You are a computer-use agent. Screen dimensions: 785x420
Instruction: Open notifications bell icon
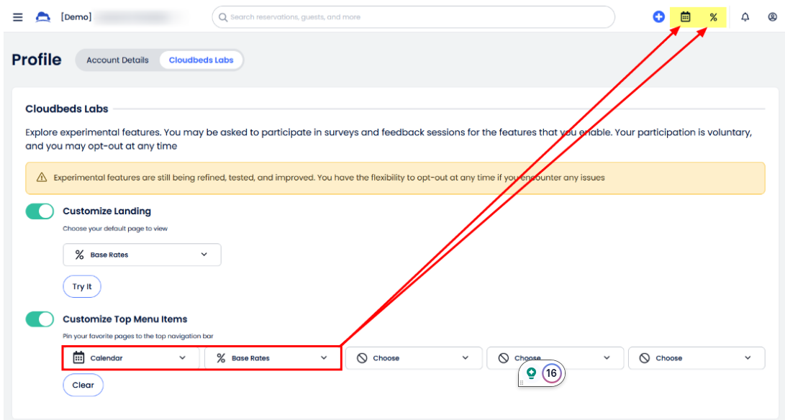(x=745, y=17)
